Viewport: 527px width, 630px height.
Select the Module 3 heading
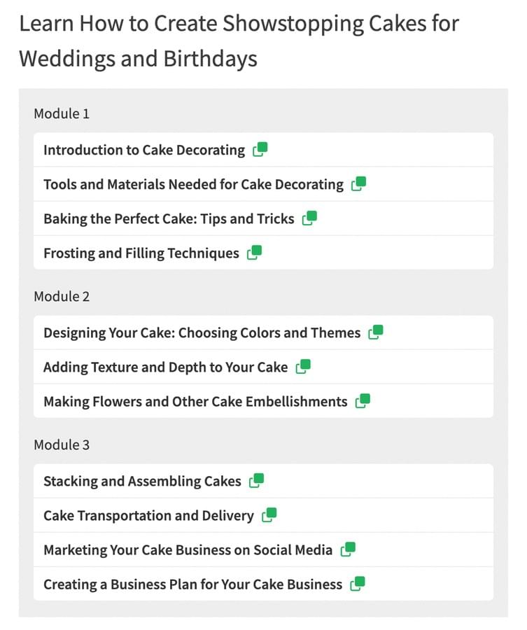click(62, 444)
